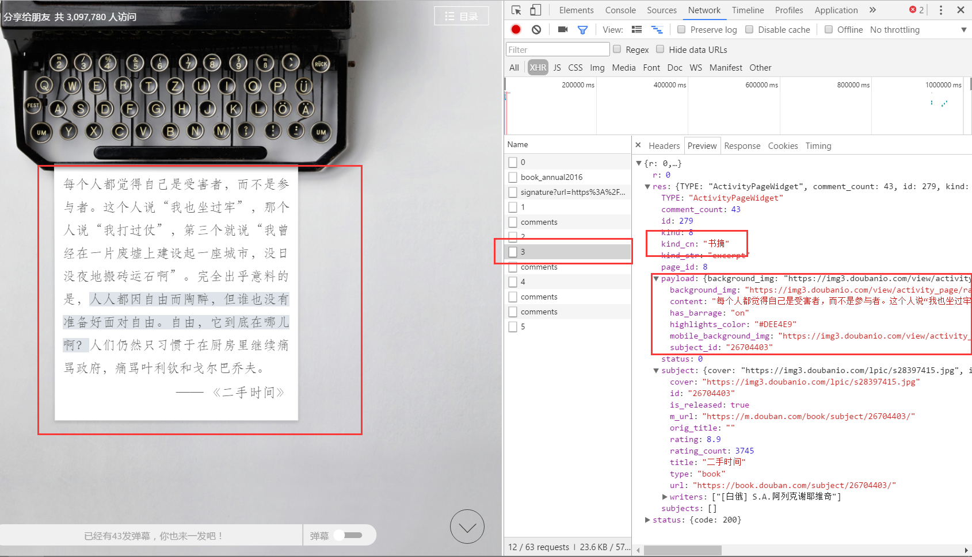This screenshot has height=557, width=972.
Task: Filter requests by Font type
Action: (x=651, y=68)
